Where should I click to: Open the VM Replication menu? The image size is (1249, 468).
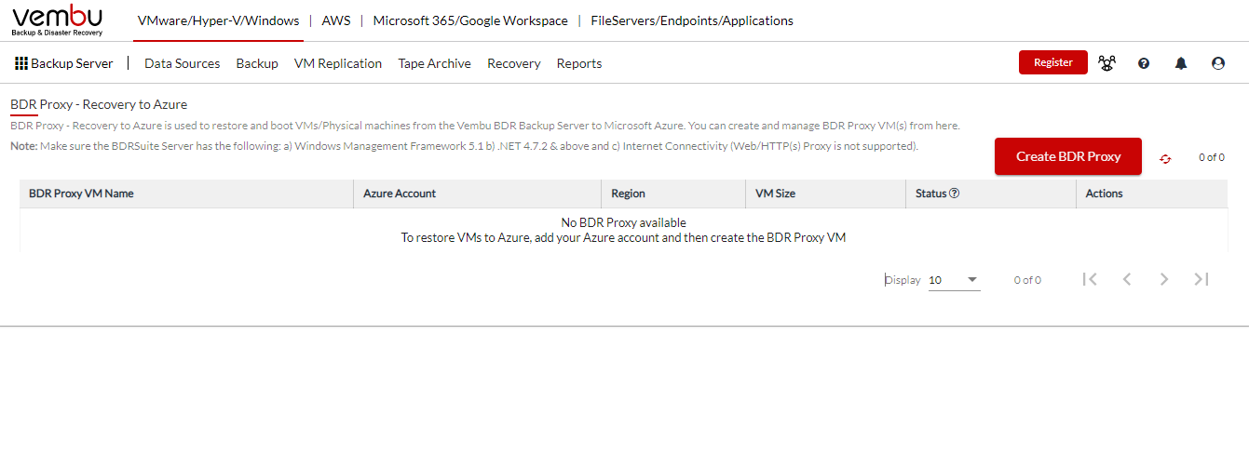[x=338, y=63]
